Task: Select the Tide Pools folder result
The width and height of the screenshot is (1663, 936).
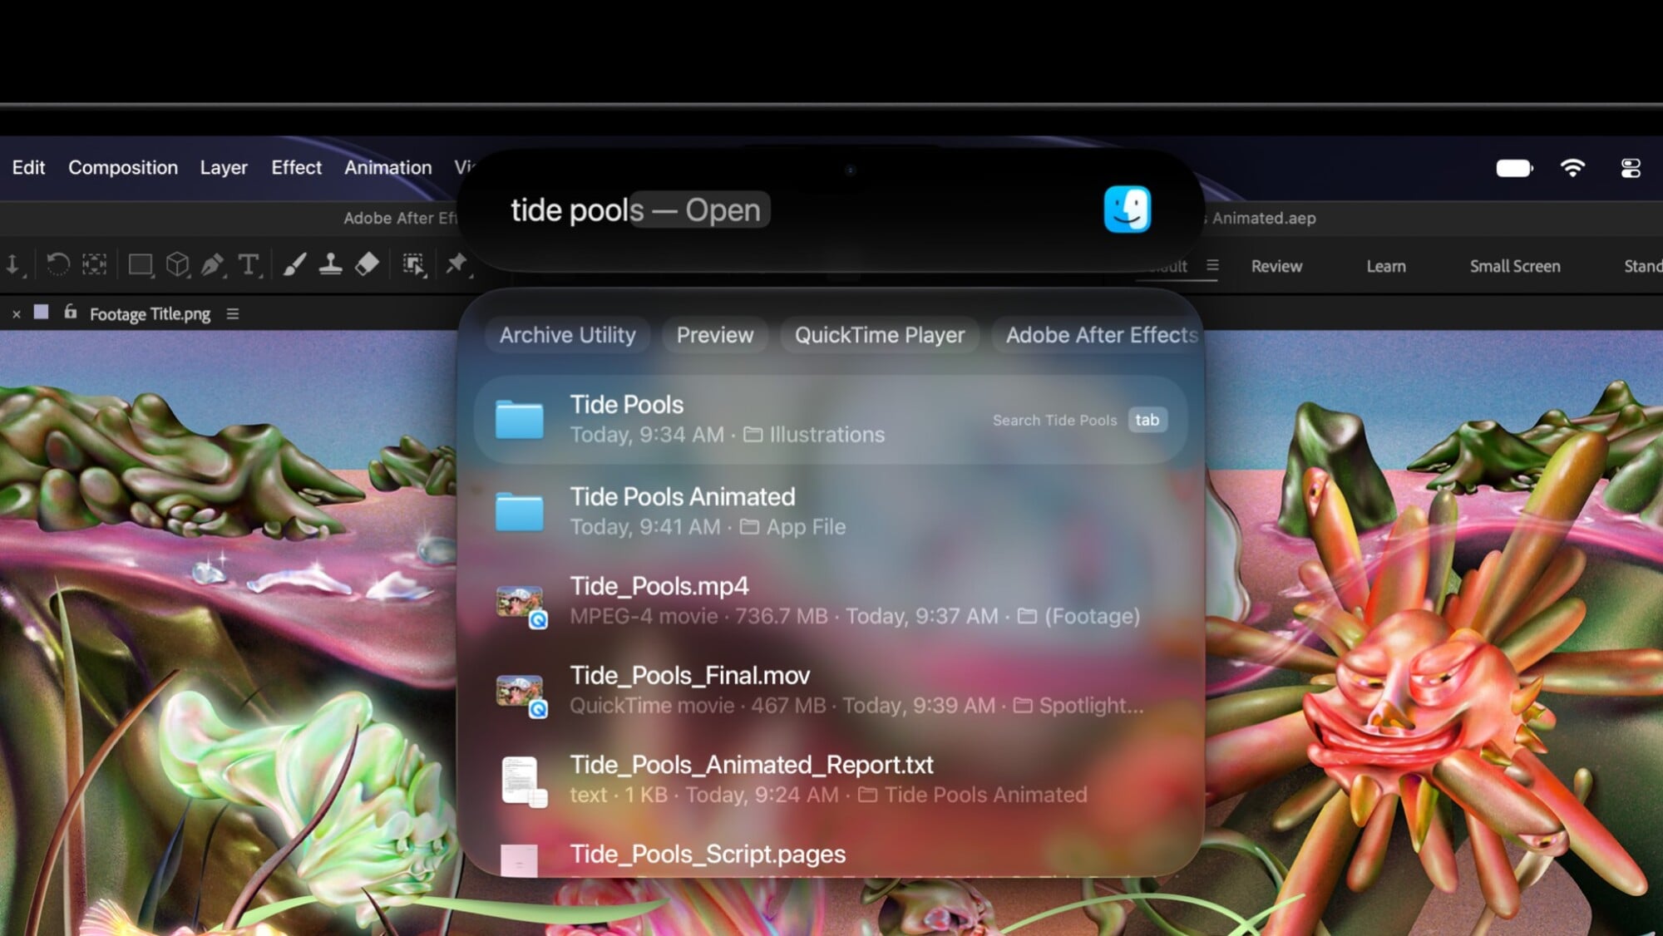Action: (x=830, y=419)
